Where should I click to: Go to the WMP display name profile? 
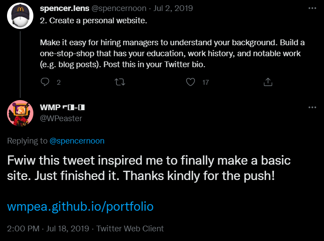62,108
